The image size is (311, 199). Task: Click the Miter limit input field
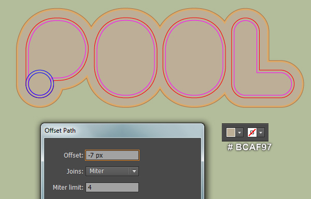(112, 187)
